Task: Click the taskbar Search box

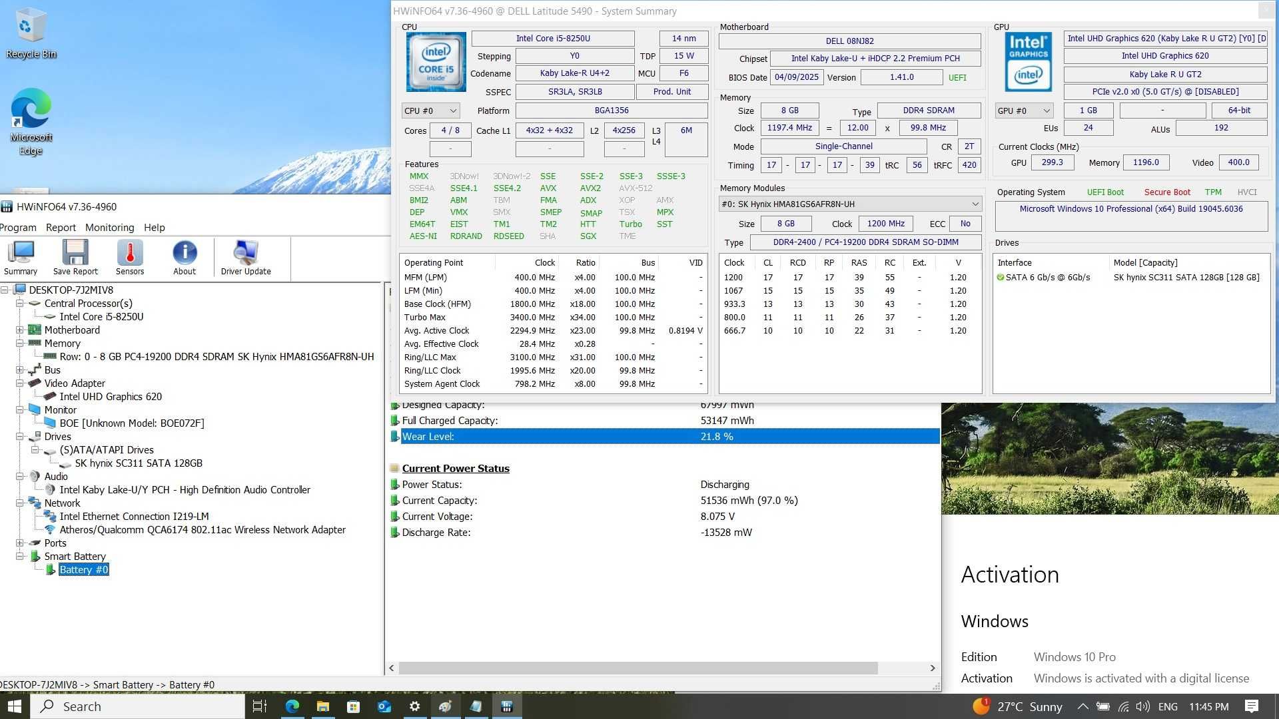Action: [138, 706]
